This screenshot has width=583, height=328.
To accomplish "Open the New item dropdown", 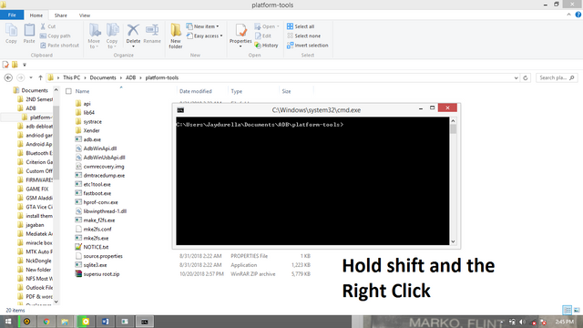I will (x=202, y=26).
